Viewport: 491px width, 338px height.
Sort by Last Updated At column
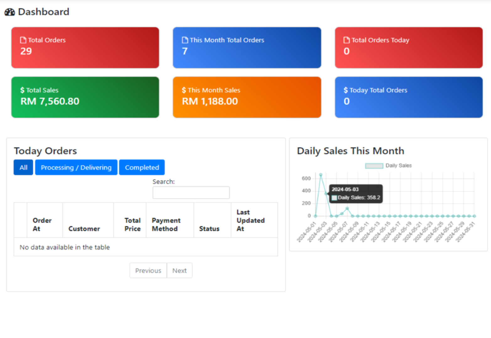[250, 220]
